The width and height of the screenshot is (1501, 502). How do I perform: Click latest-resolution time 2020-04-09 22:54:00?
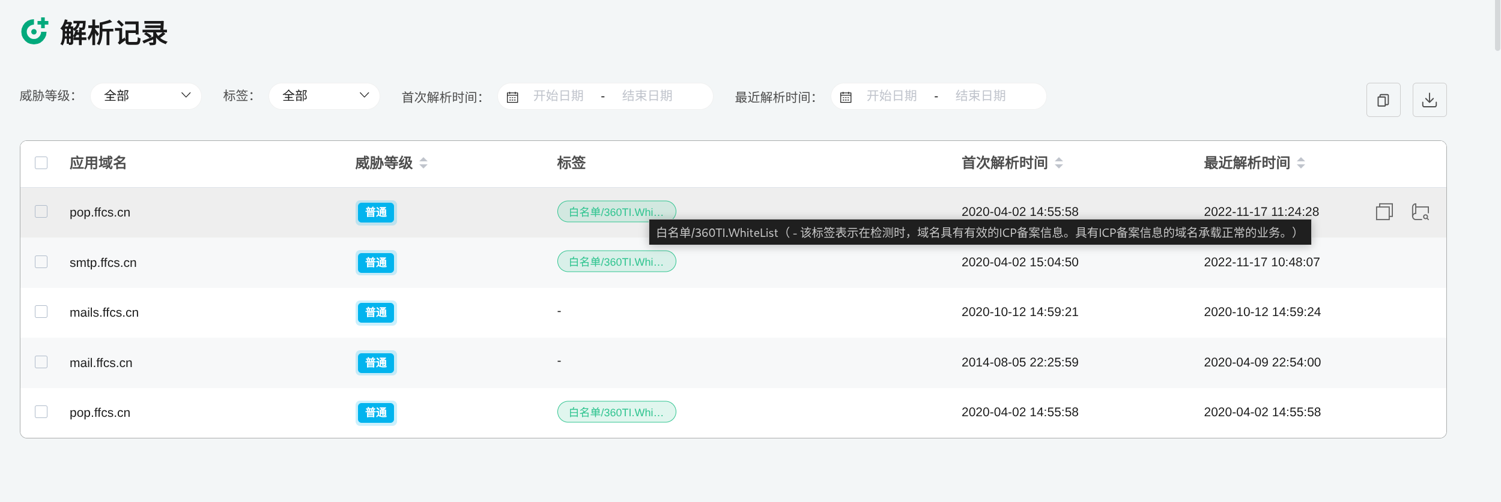click(1263, 362)
